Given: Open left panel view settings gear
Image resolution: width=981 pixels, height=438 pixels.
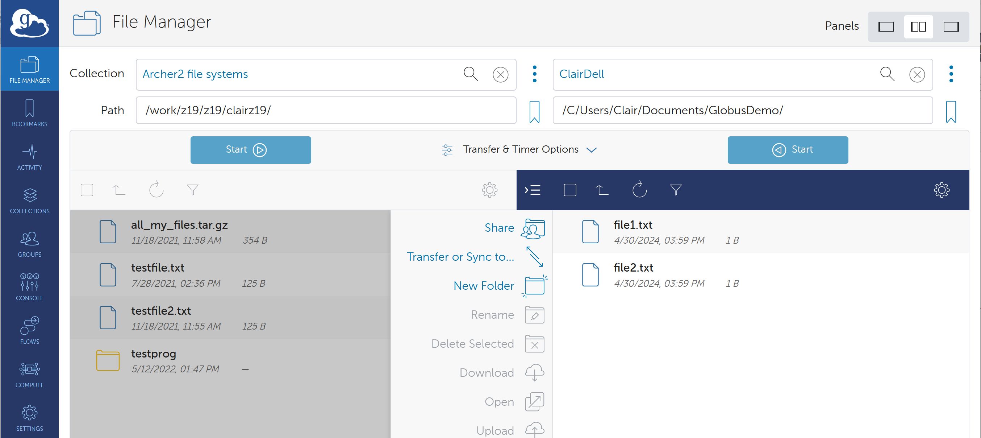Looking at the screenshot, I should [x=490, y=190].
